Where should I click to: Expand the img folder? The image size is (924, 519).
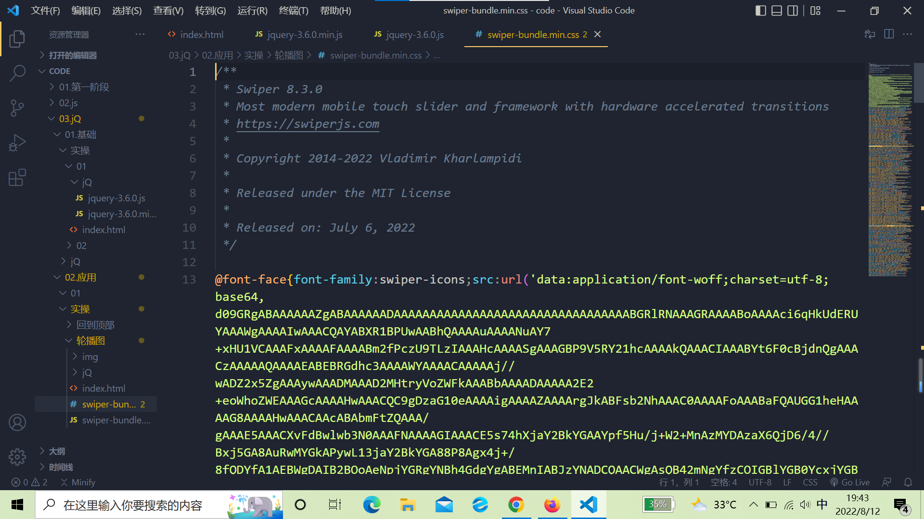point(90,357)
